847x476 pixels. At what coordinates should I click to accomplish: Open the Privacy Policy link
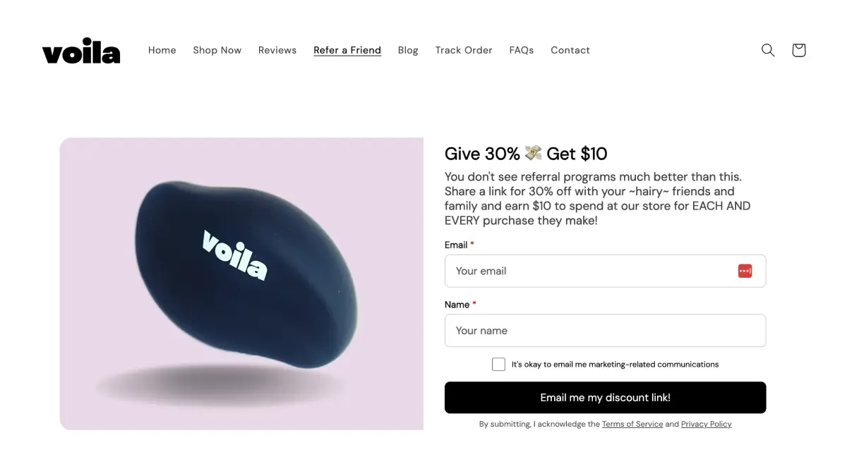(706, 424)
